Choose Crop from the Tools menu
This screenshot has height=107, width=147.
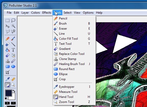click(74, 79)
